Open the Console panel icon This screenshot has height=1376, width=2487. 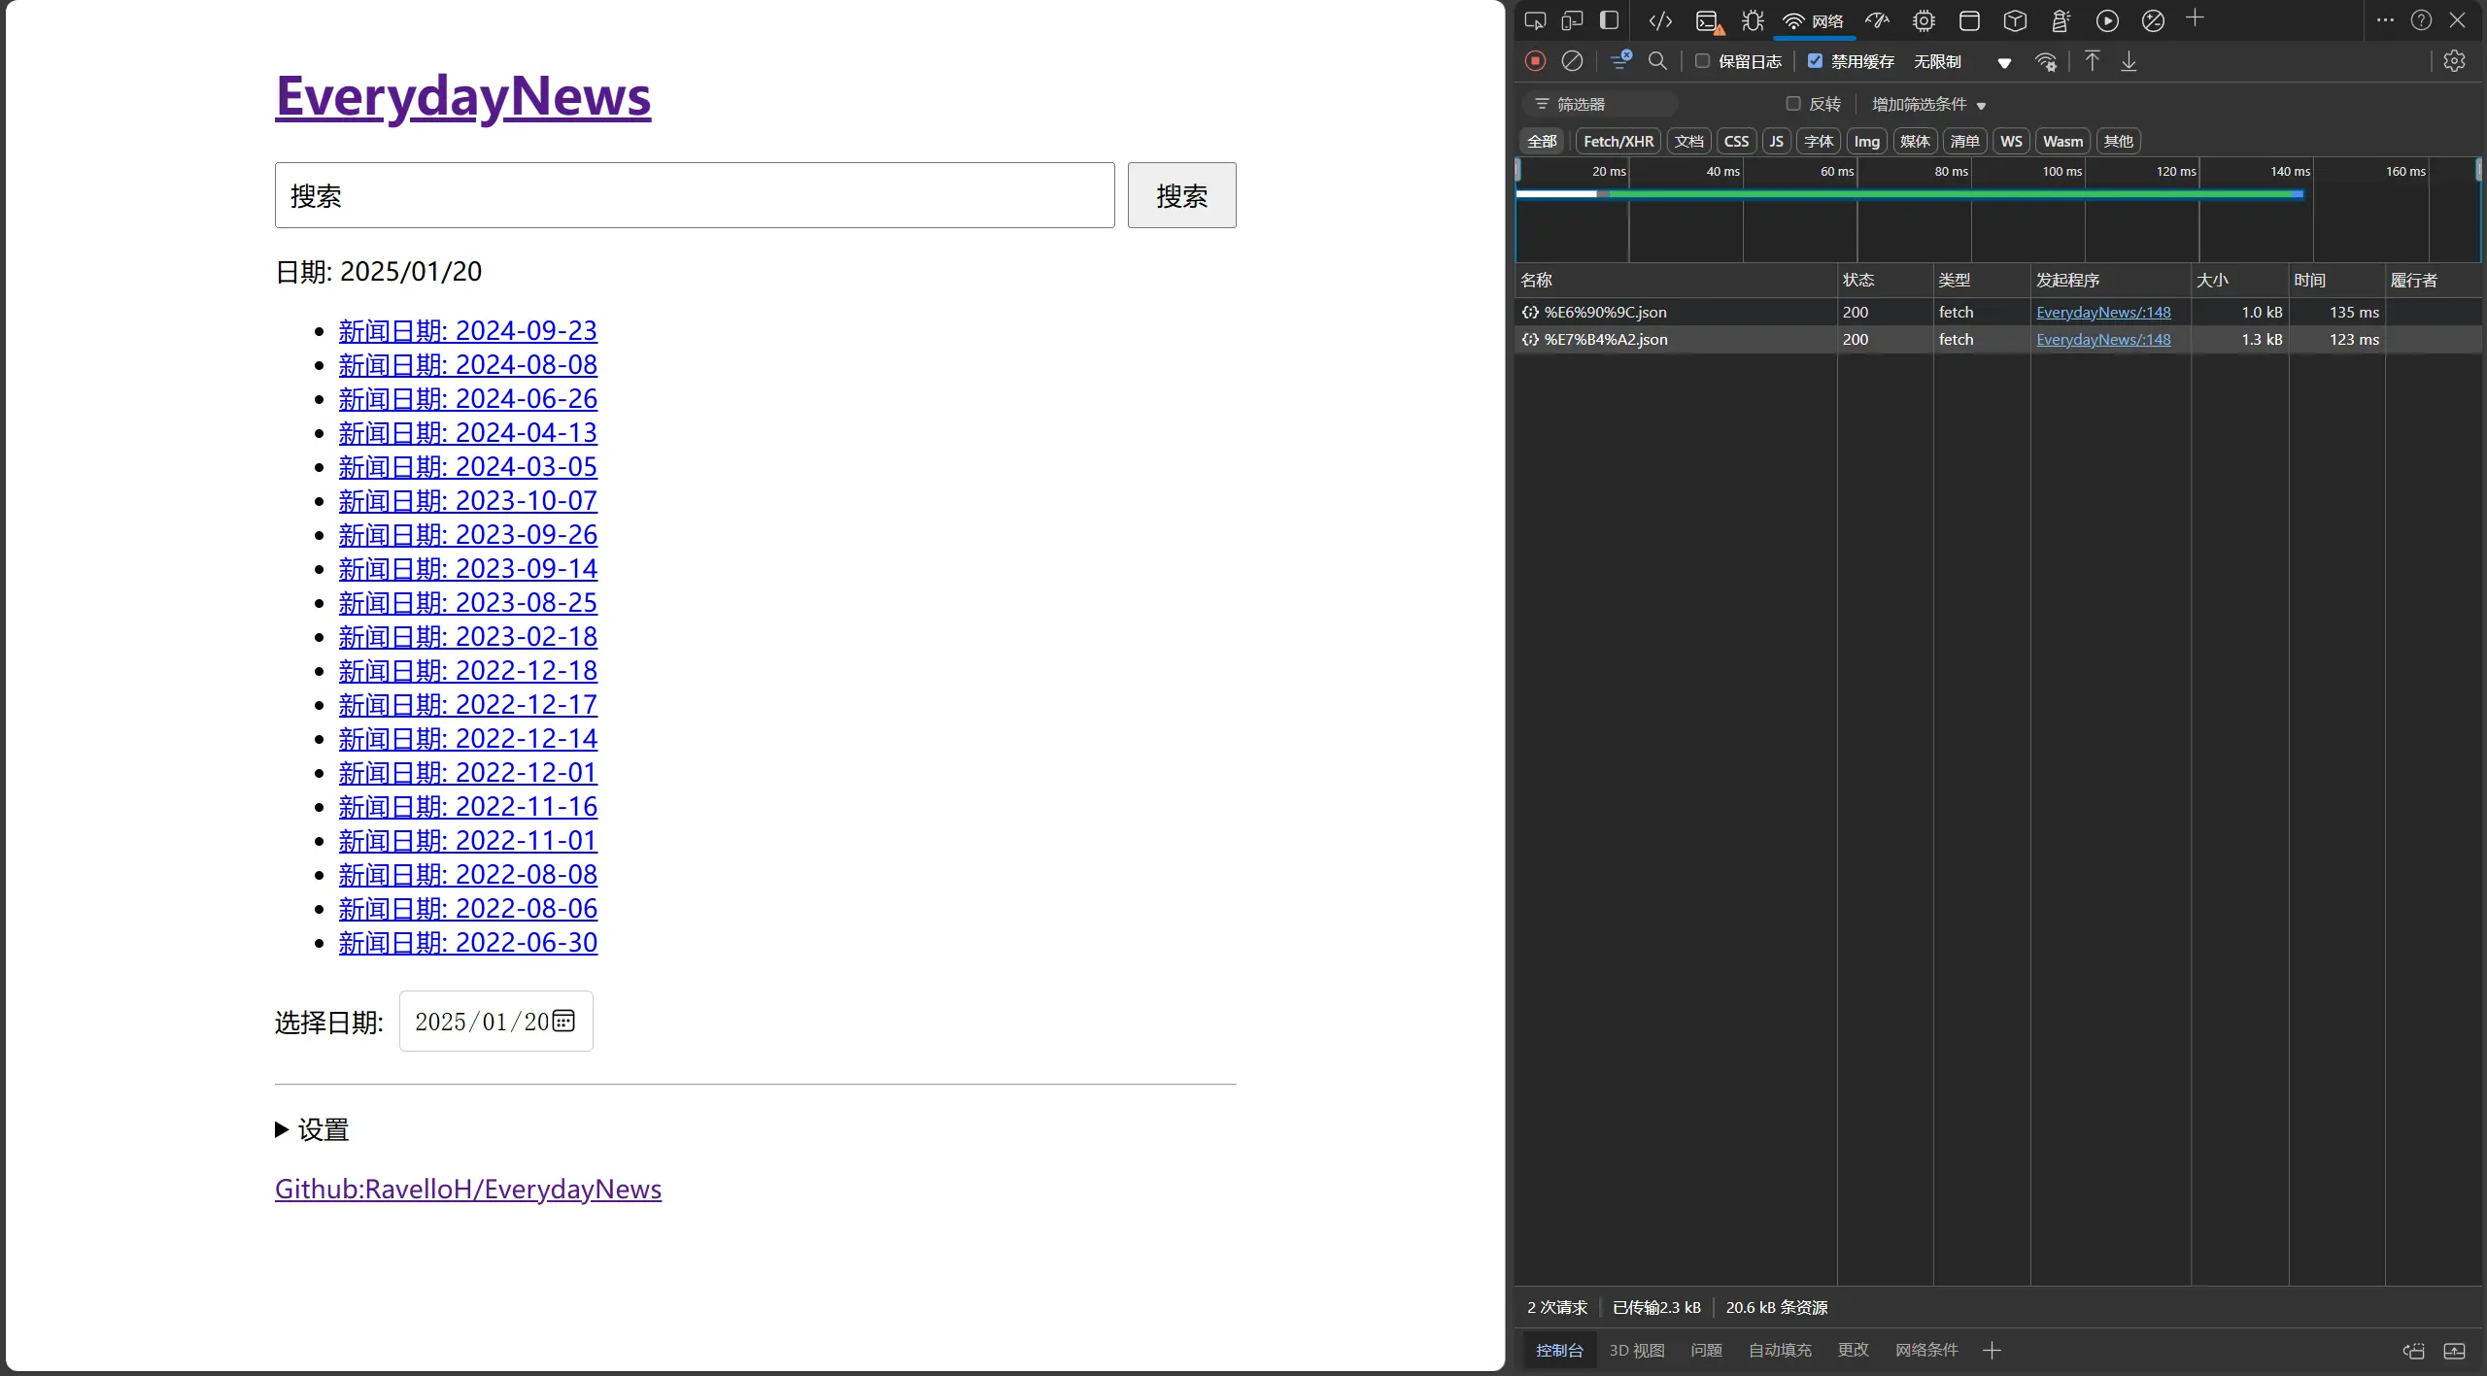[x=1707, y=20]
